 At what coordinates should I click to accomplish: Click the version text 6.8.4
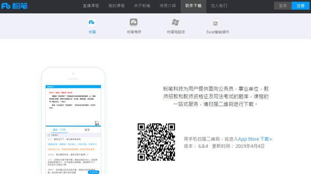(x=203, y=147)
